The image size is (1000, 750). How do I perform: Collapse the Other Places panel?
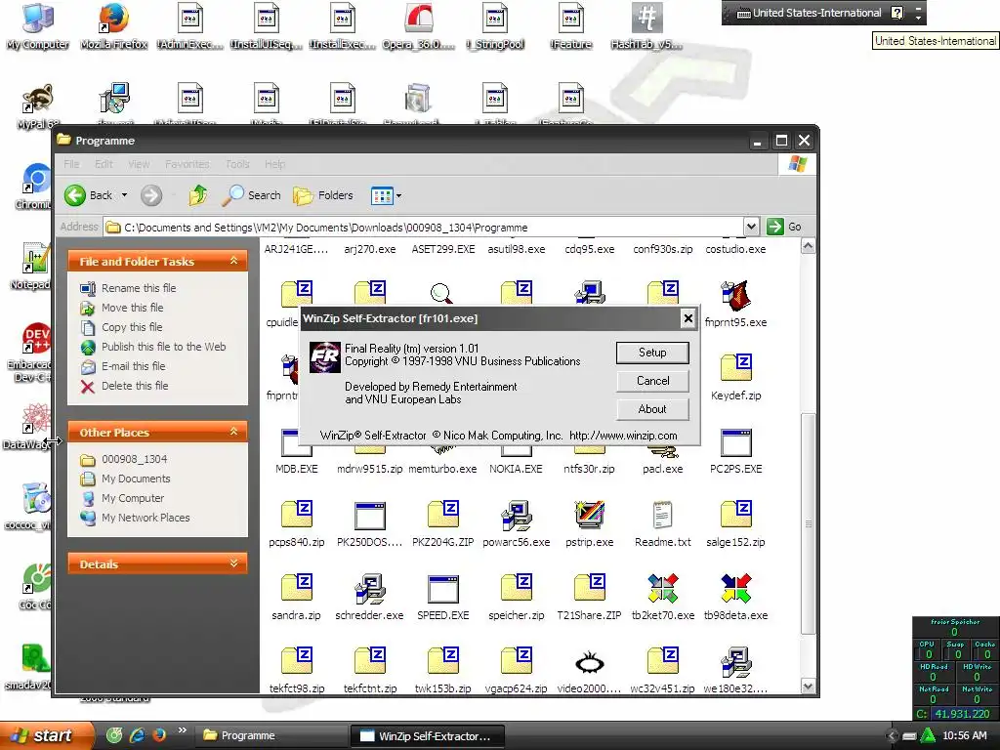(233, 432)
